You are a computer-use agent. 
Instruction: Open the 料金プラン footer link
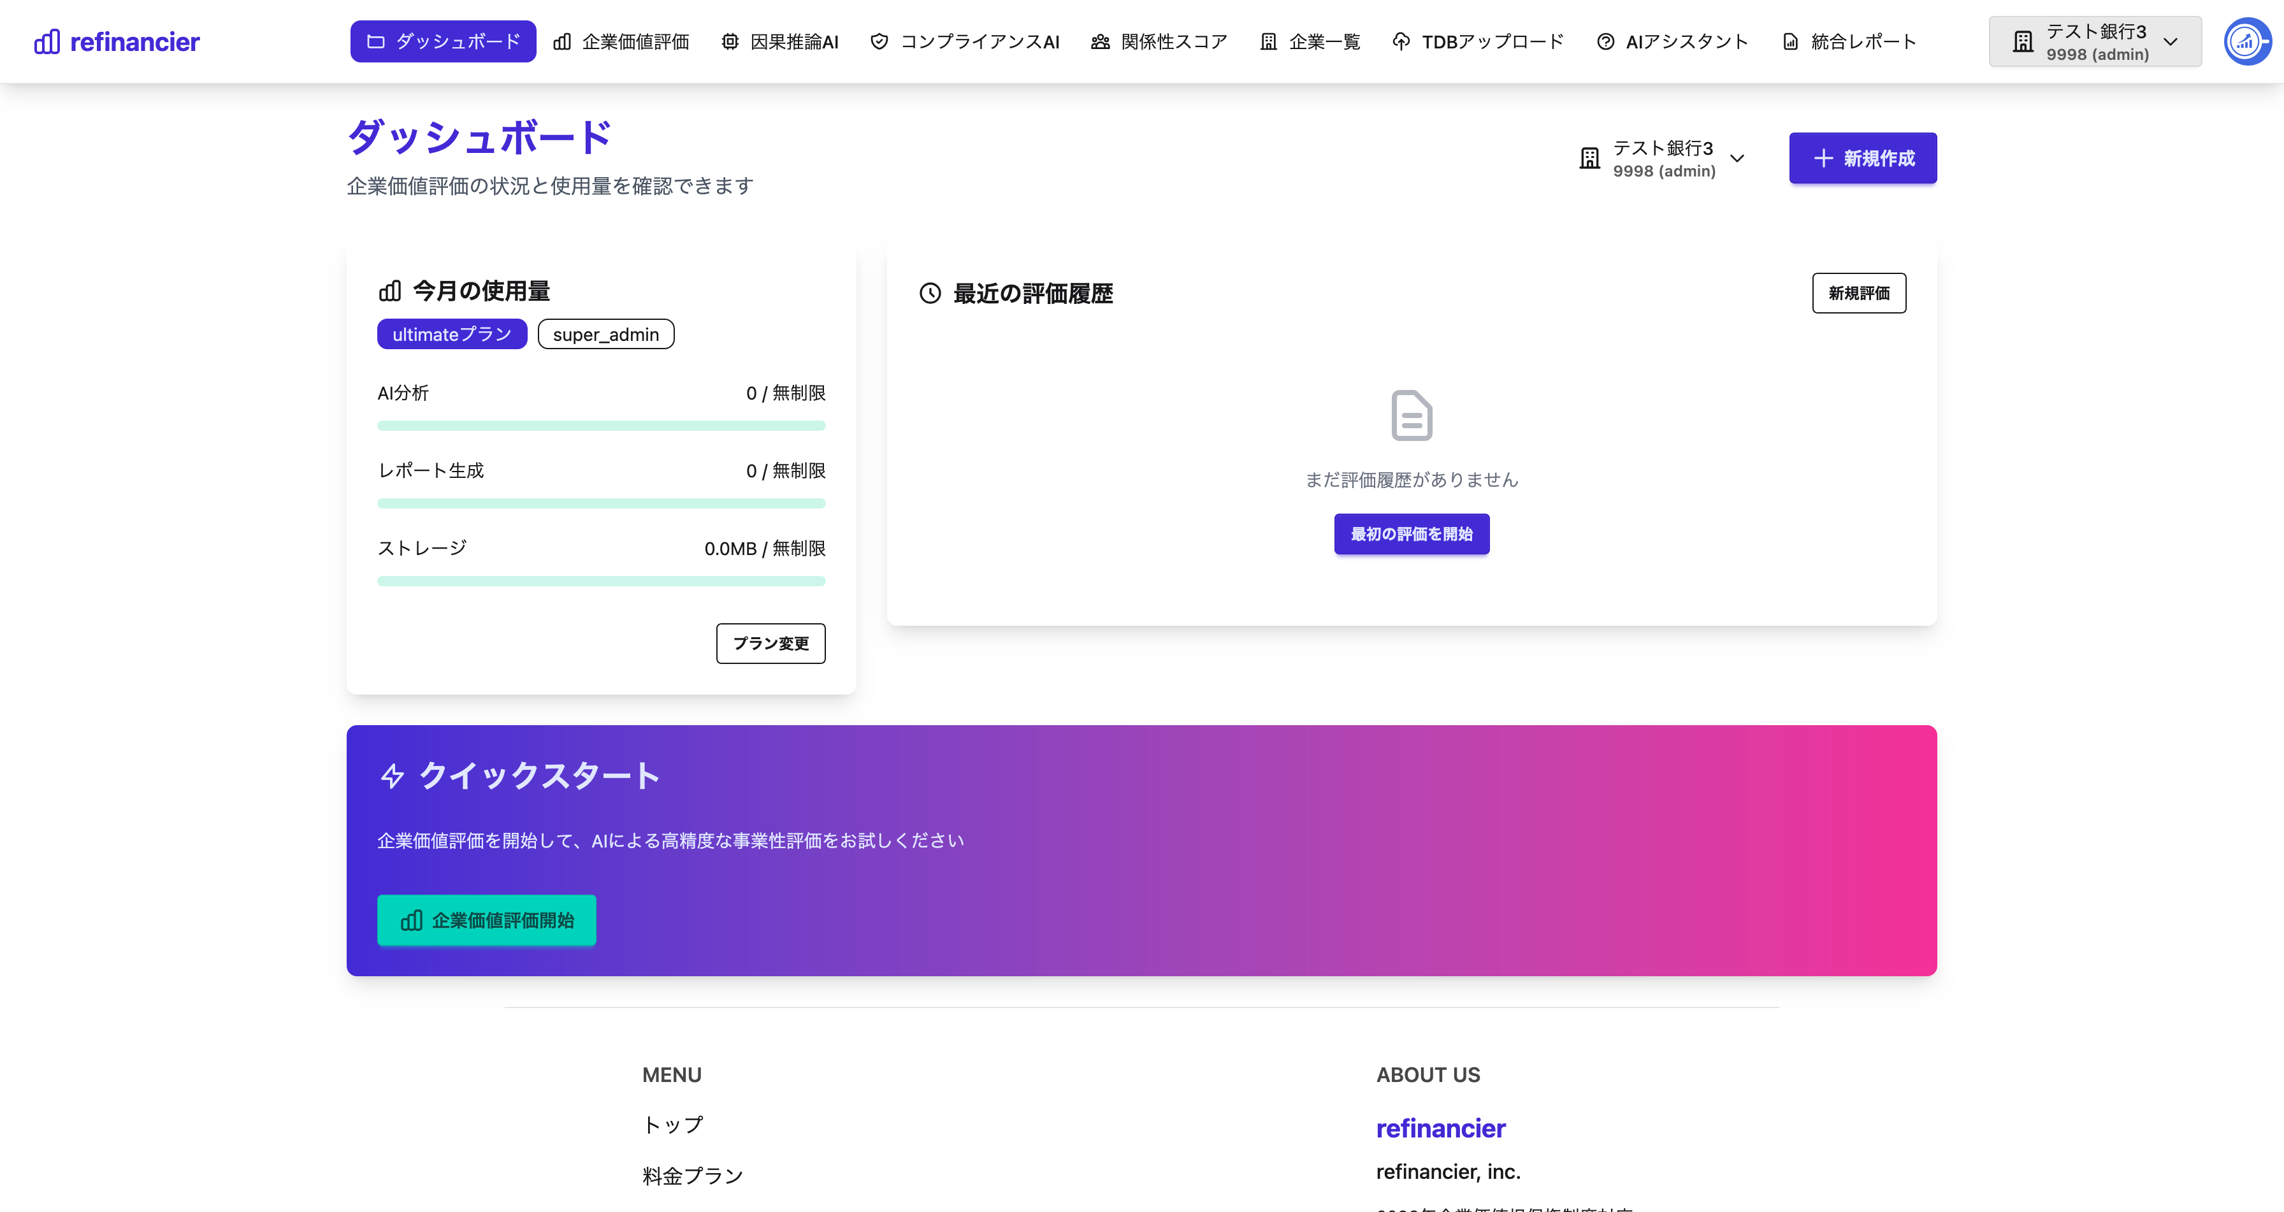693,1175
